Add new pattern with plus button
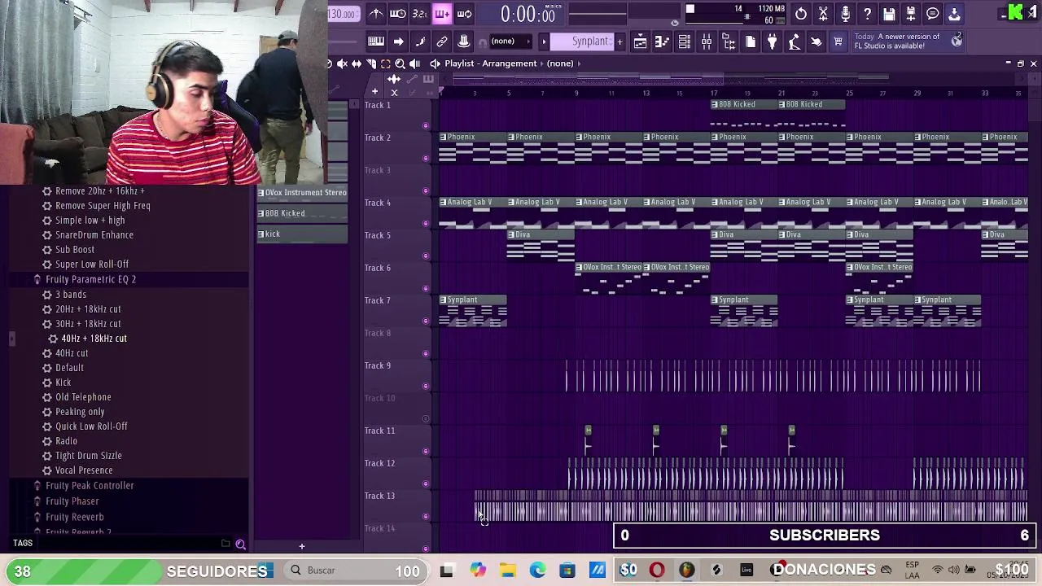This screenshot has height=586, width=1042. pyautogui.click(x=620, y=42)
